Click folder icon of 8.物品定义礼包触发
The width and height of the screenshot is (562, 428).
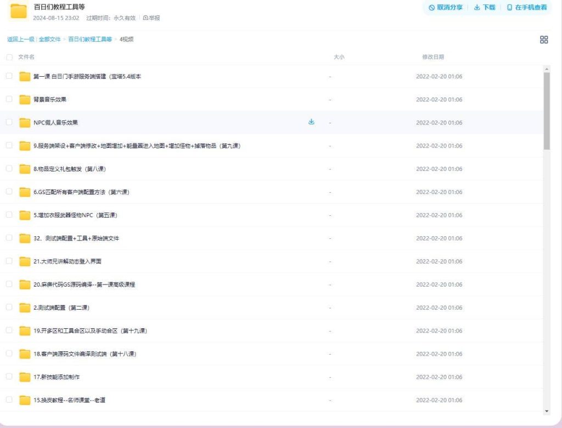pyautogui.click(x=25, y=169)
